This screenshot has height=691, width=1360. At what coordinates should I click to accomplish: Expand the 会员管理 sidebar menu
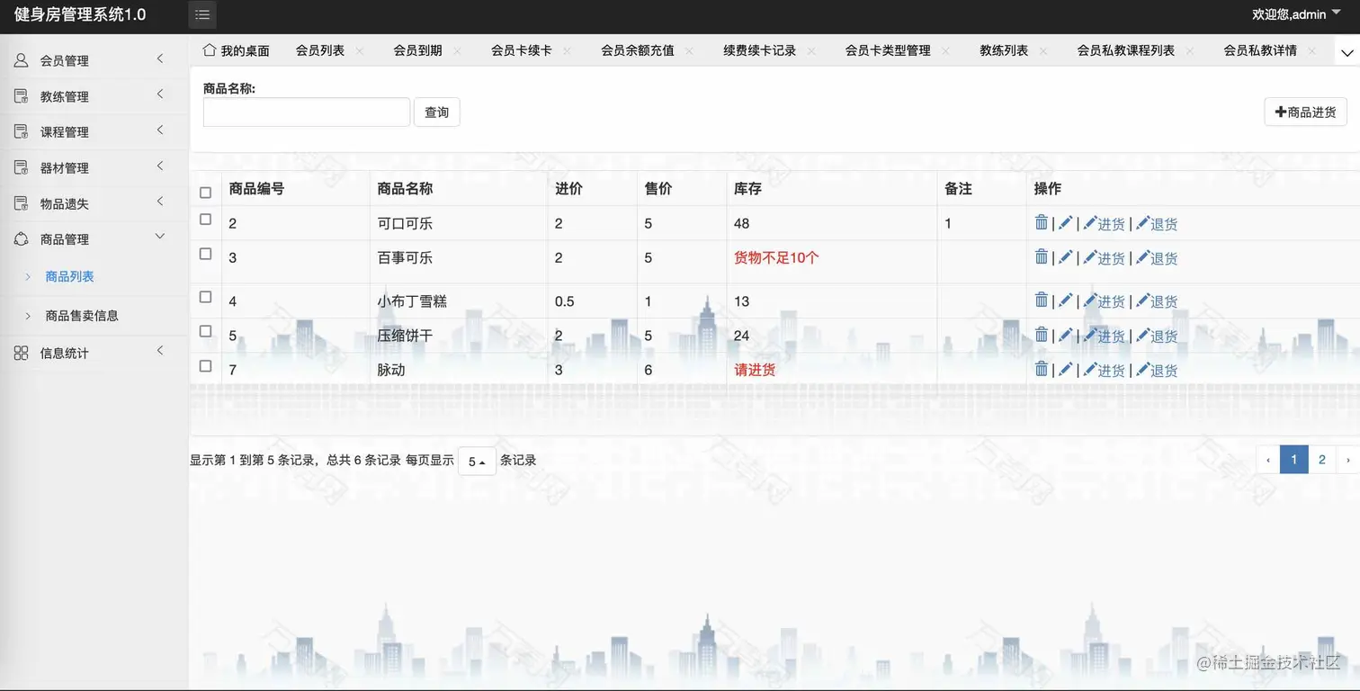point(94,60)
